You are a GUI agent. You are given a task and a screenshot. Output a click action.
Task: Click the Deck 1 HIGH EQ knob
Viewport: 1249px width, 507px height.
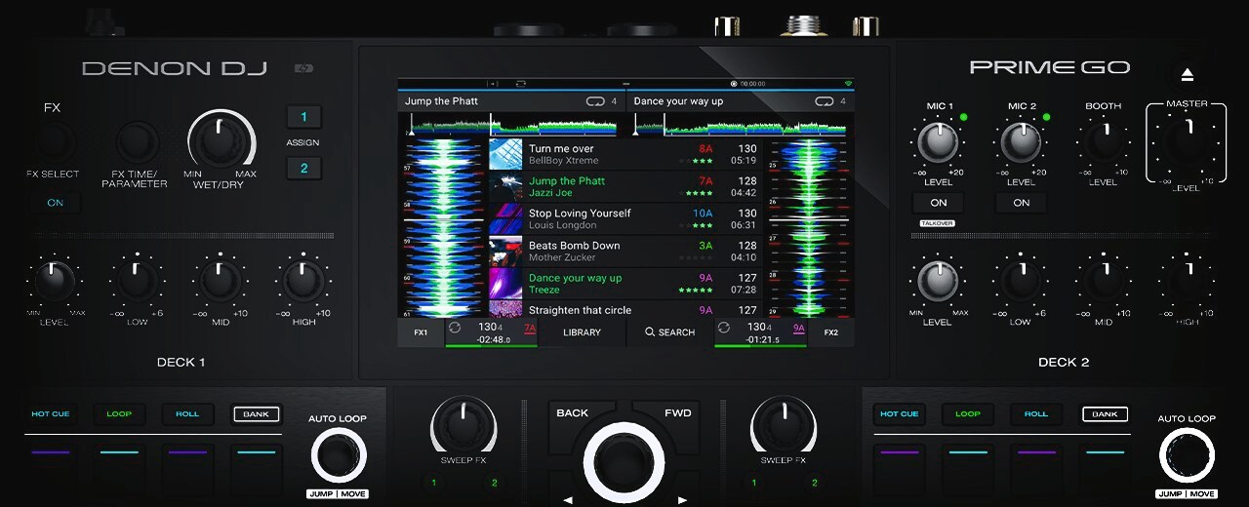click(x=303, y=282)
